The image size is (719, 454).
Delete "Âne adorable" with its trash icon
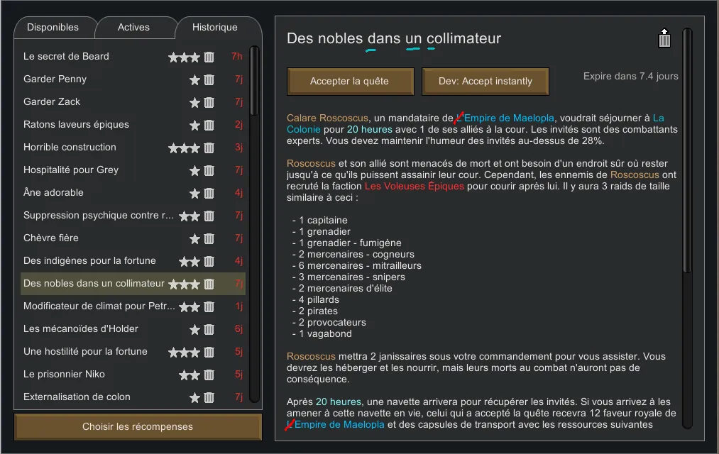tap(209, 193)
